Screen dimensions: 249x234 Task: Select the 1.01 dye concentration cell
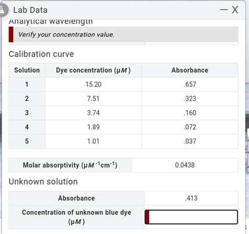coord(93,141)
